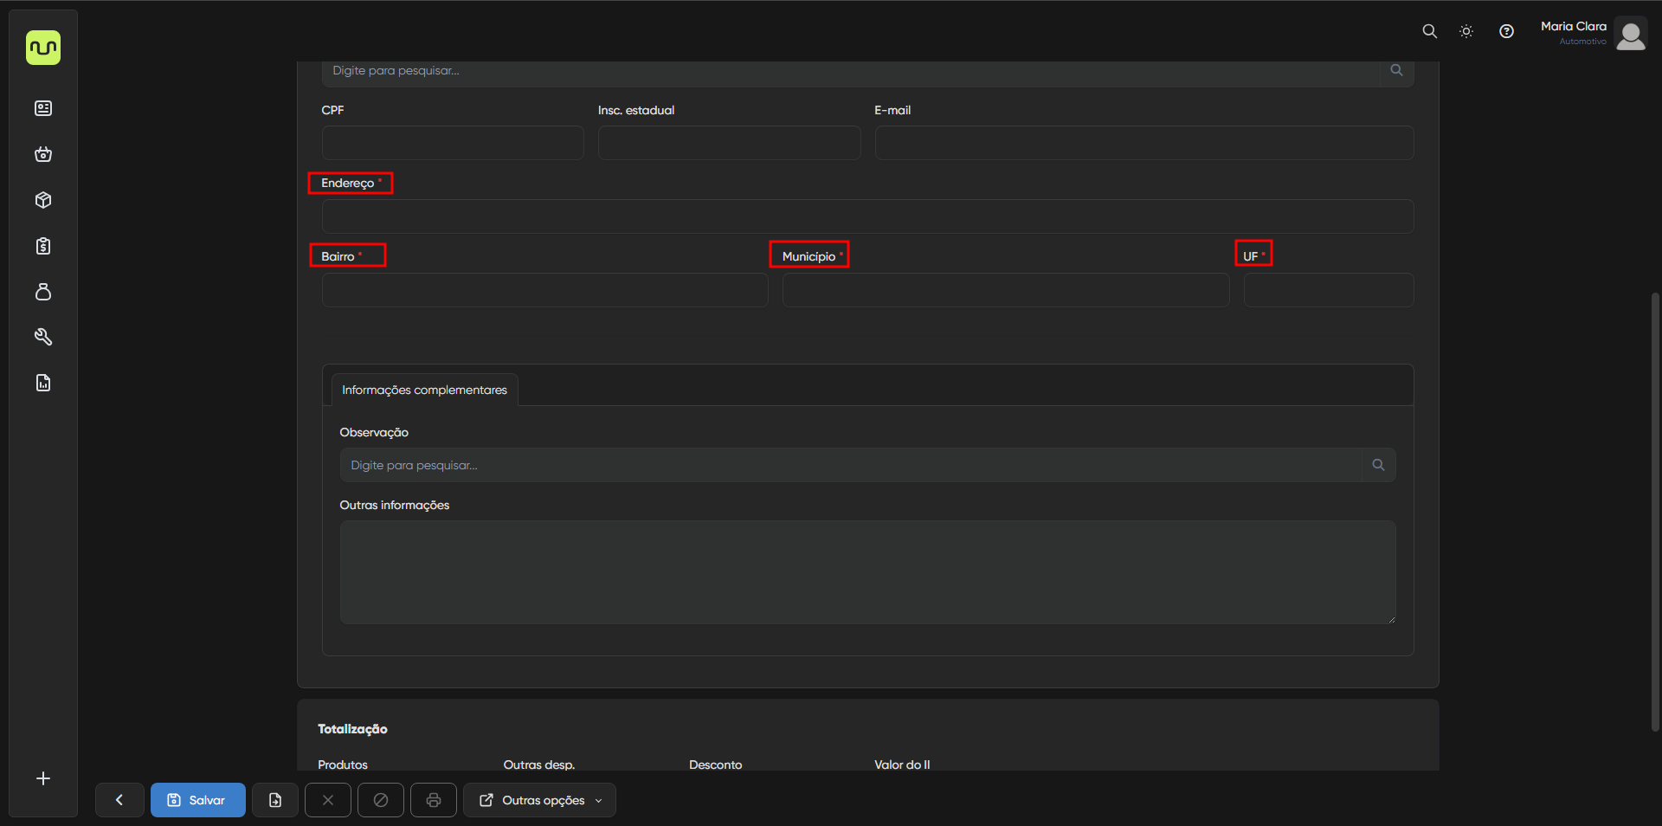Toggle the light/dark theme sun icon

(1466, 31)
